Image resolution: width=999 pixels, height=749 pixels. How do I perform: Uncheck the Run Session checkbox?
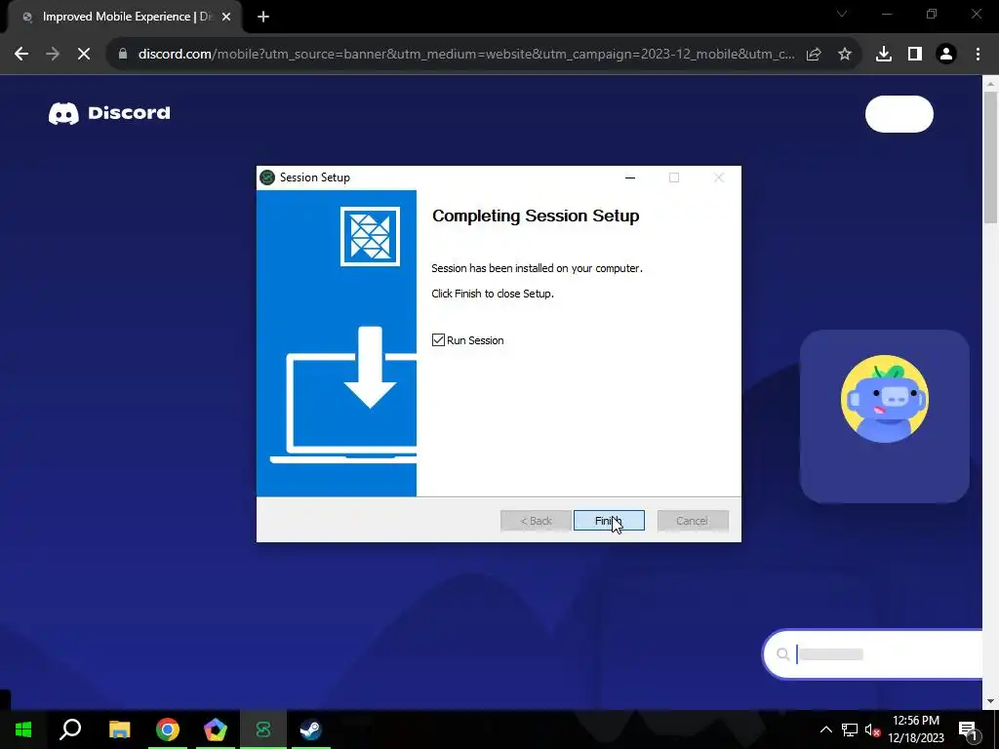click(x=438, y=340)
